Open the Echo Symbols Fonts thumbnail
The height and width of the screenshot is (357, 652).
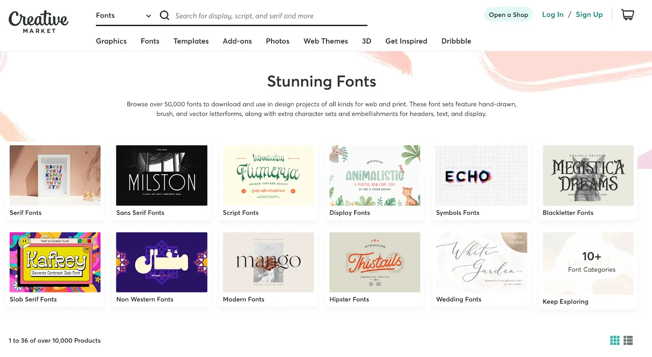(481, 175)
